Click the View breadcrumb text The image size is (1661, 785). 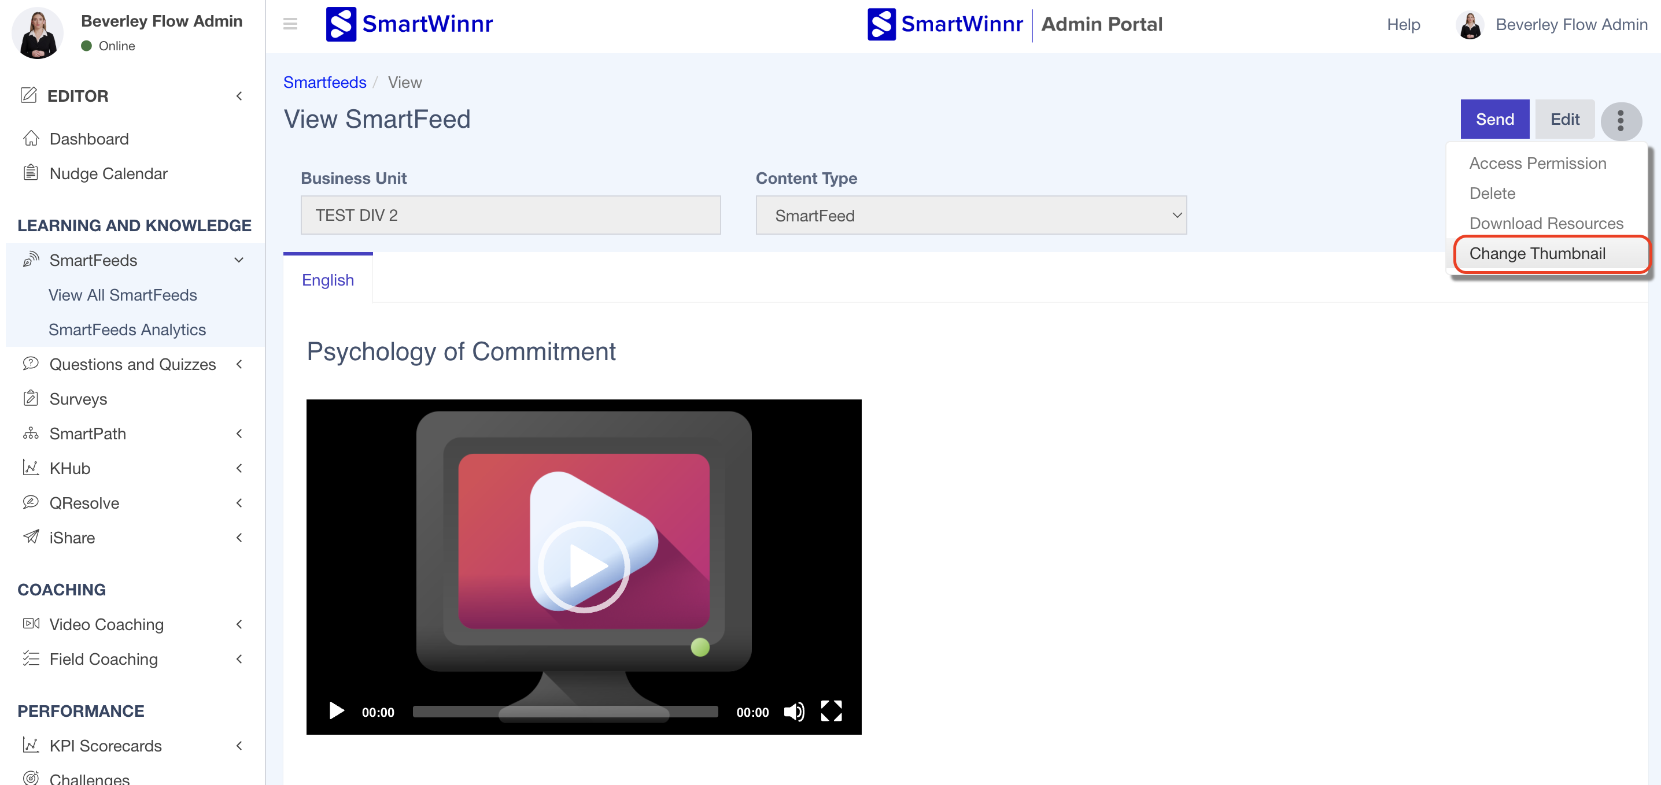tap(404, 83)
